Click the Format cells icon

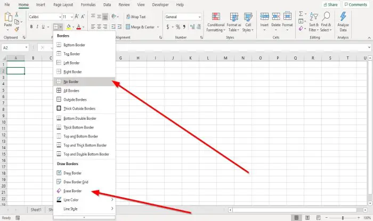(x=287, y=17)
